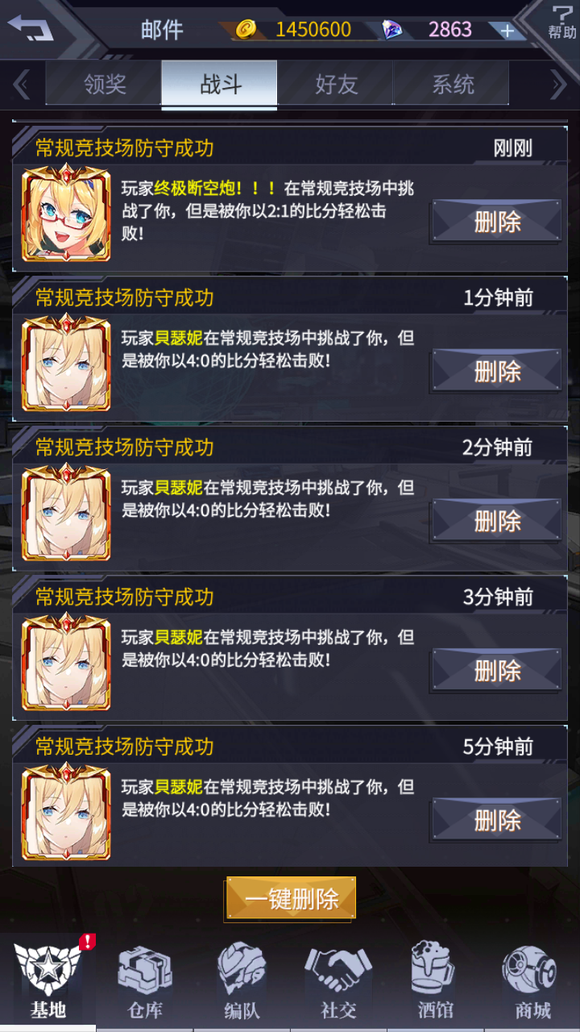Screen dimensions: 580x1032
Task: Show previous tabs with left chevron
Action: pyautogui.click(x=22, y=85)
